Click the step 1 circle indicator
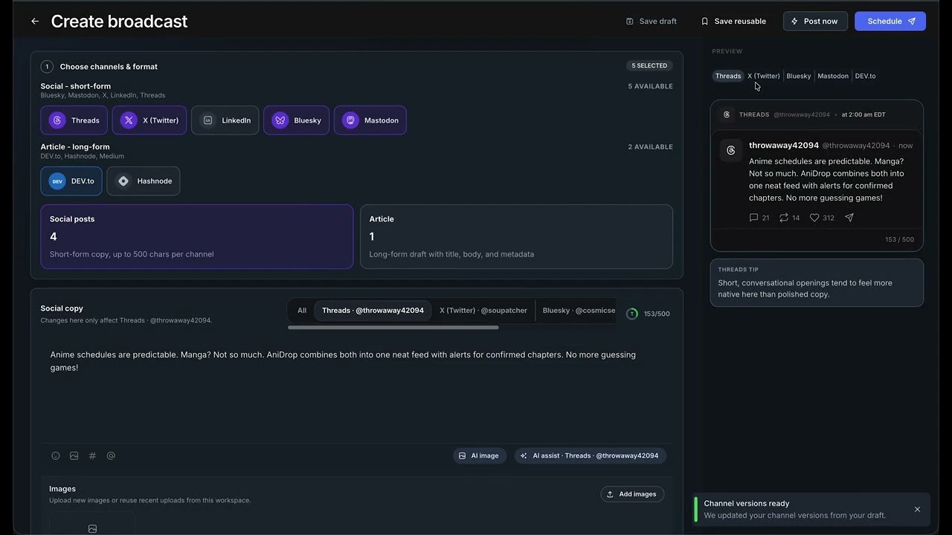Viewport: 952px width, 535px height. pyautogui.click(x=47, y=66)
